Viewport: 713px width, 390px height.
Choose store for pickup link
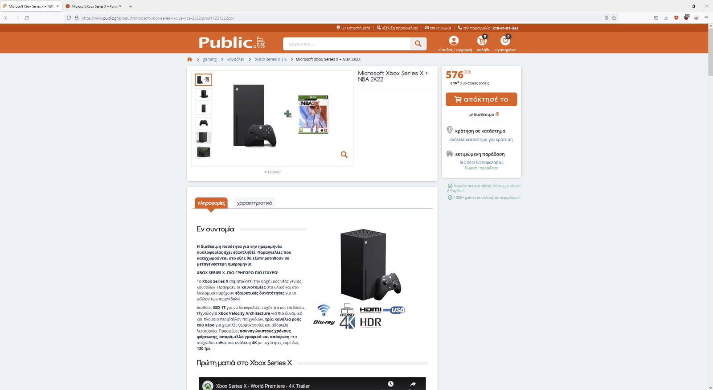click(481, 140)
